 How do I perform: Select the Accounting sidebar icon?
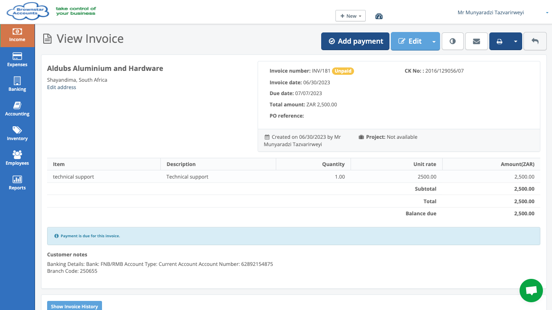17,109
